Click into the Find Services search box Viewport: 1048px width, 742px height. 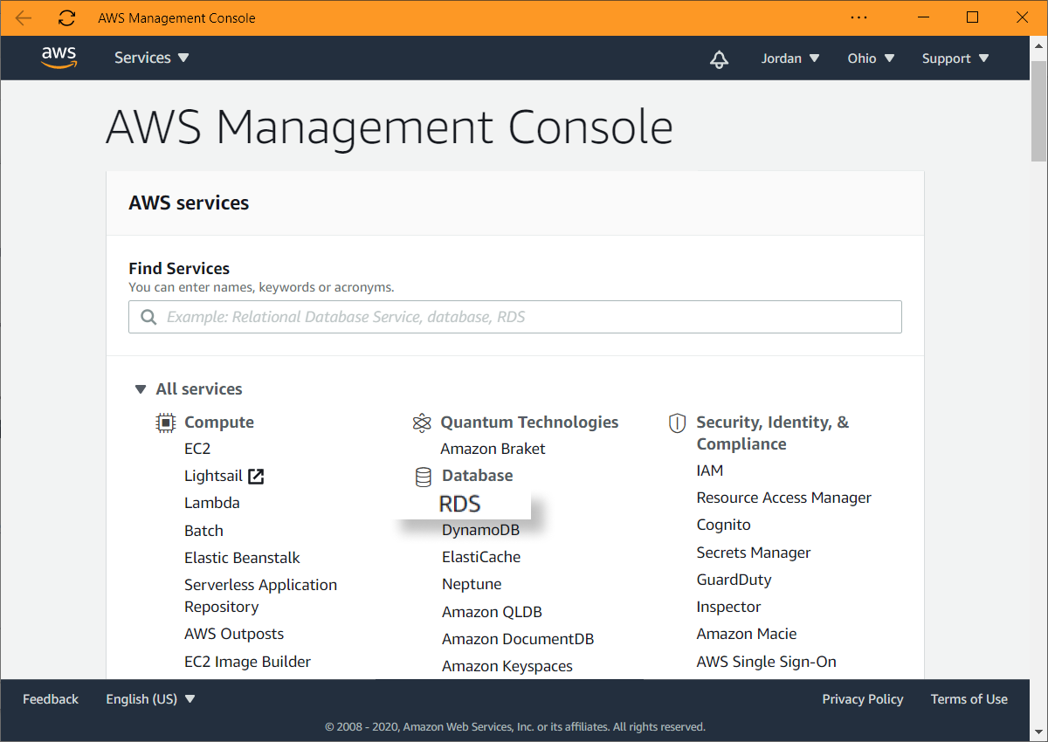[515, 317]
